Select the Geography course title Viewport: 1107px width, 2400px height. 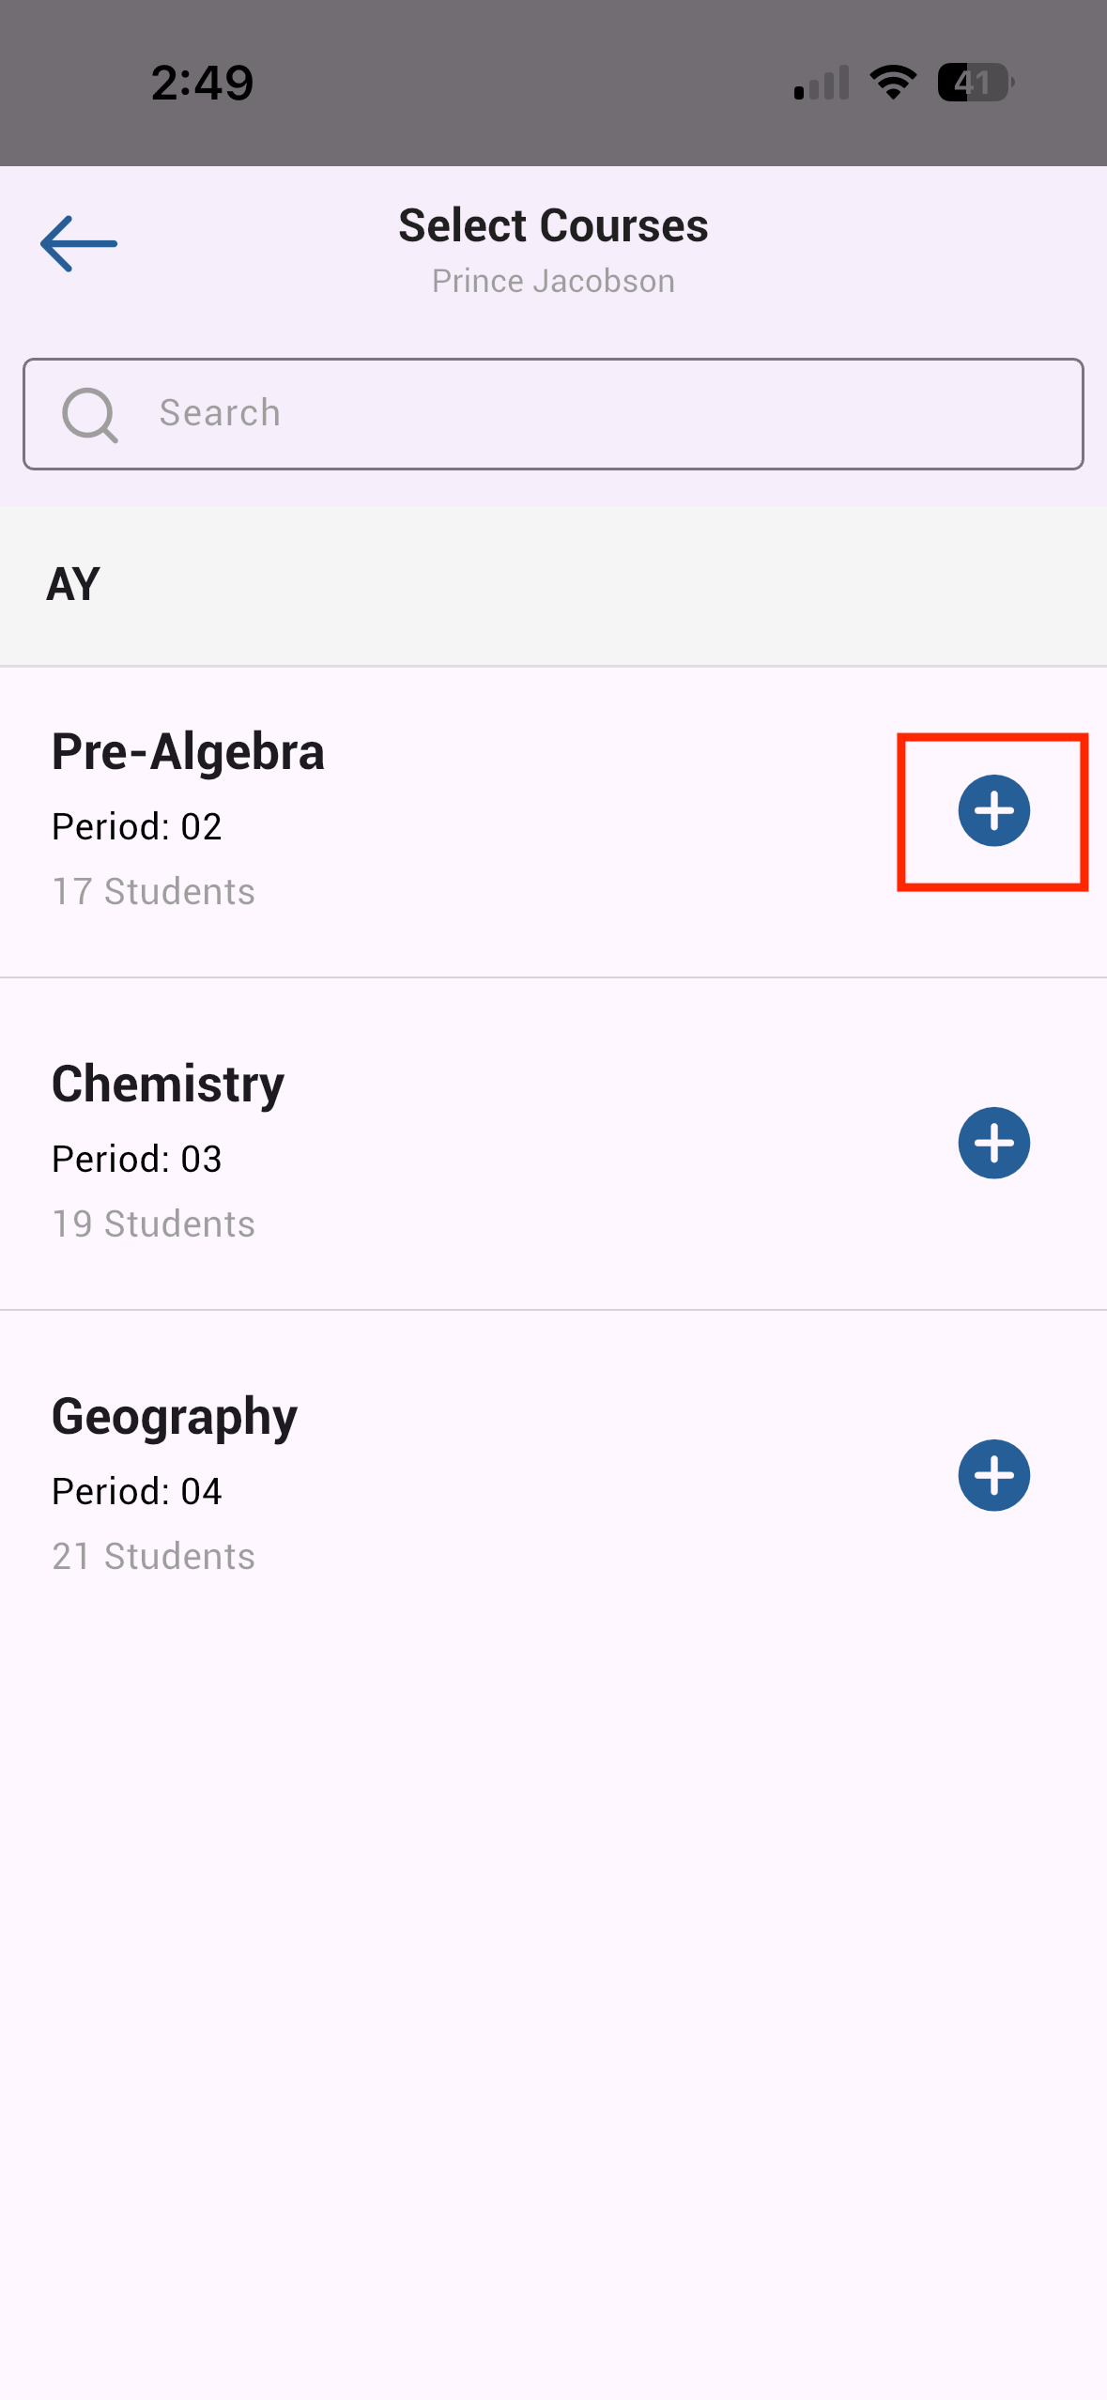[175, 1416]
